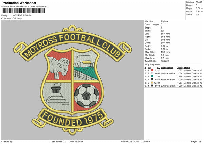Click the Min Stitch value '0.0 mm'
The height and width of the screenshot is (144, 204).
tap(165, 55)
